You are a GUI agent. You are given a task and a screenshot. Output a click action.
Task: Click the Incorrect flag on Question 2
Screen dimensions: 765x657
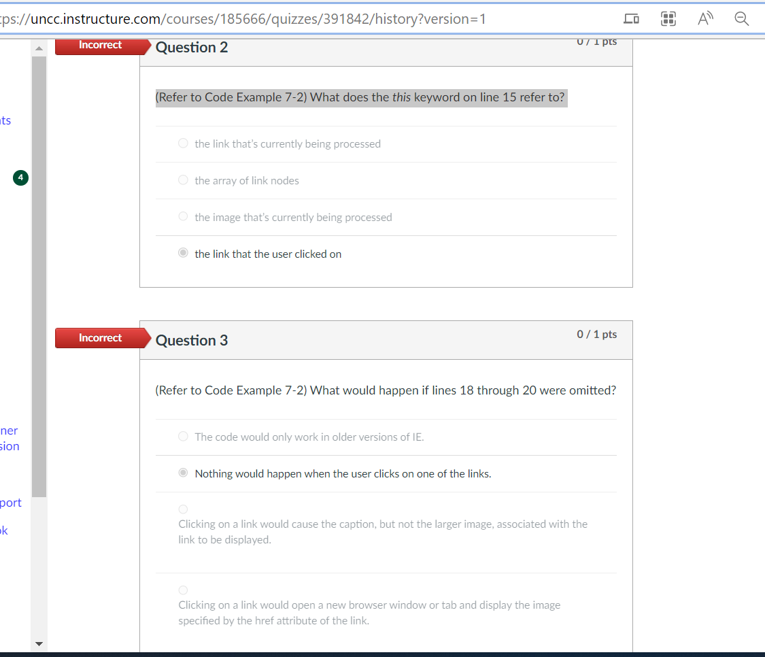[x=100, y=45]
